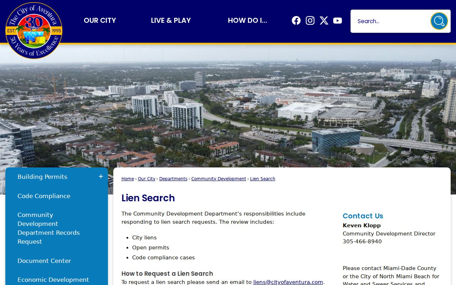This screenshot has height=285, width=456.
Task: Click the 'City liens' bullet
Action: coord(144,238)
